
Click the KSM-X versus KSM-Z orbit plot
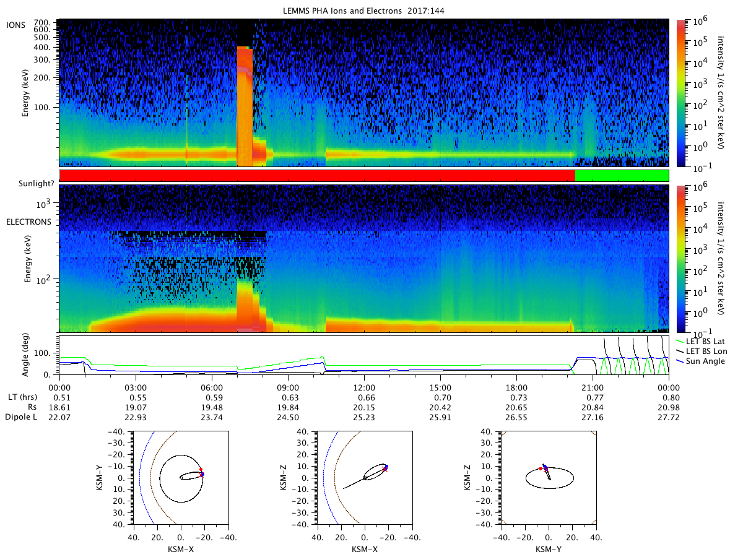pos(364,478)
